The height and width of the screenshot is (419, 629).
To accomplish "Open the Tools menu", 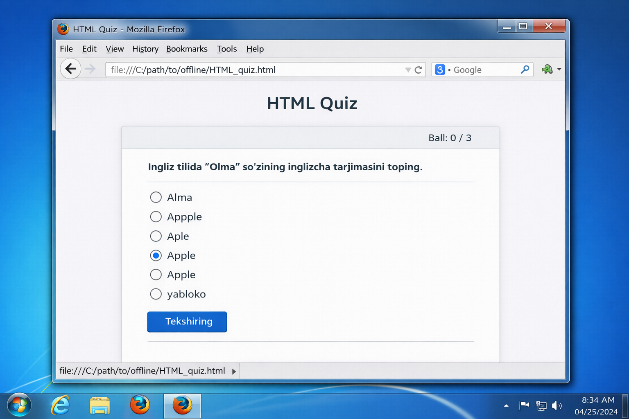I will point(226,49).
